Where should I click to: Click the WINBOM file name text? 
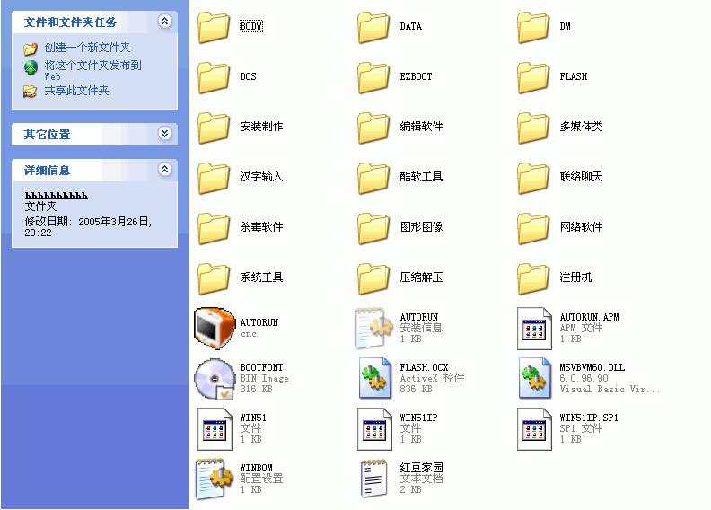click(x=256, y=468)
